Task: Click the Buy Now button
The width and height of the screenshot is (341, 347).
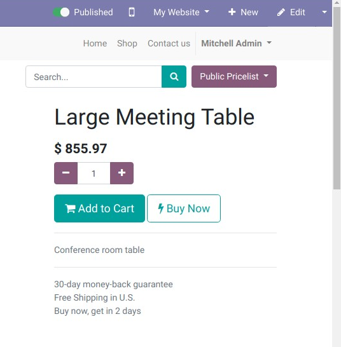Action: click(x=184, y=208)
